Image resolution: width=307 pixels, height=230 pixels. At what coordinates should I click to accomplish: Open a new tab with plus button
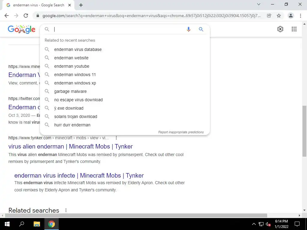(81, 5)
